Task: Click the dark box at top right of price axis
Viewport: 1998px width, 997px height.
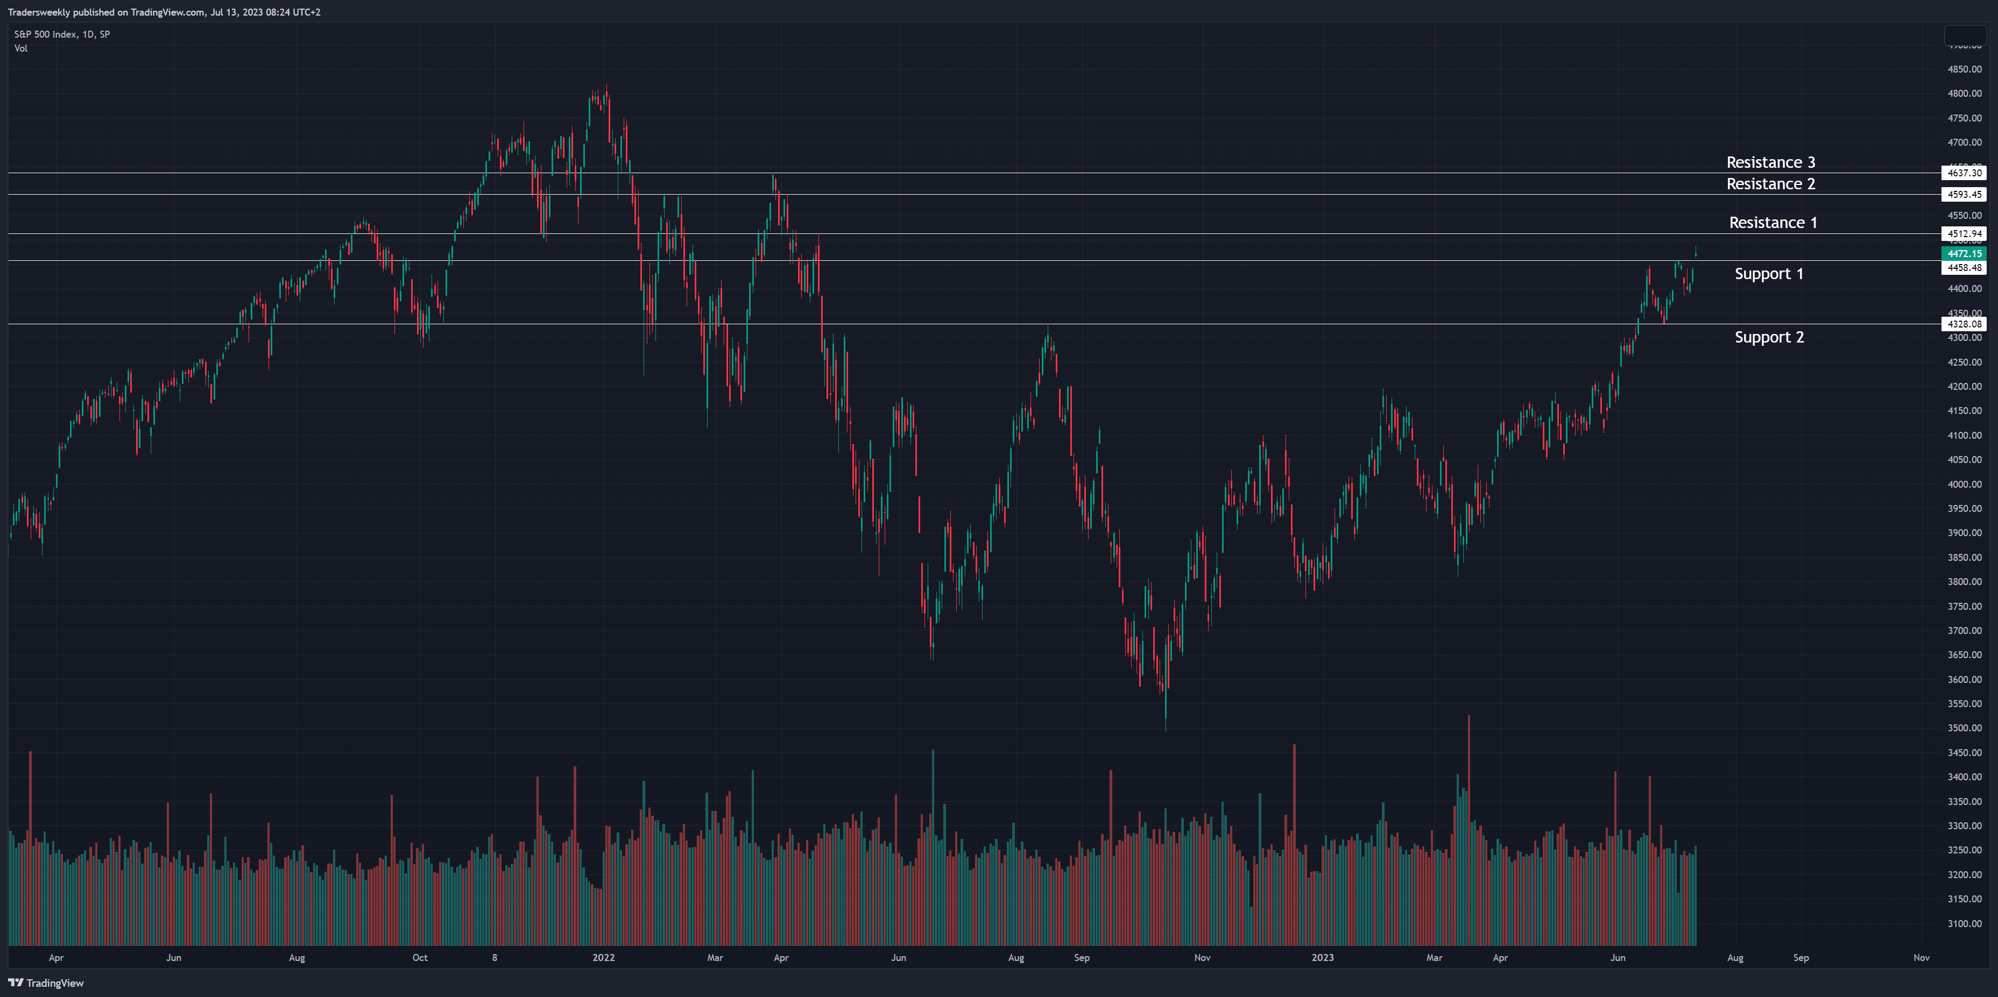Action: (x=1965, y=35)
